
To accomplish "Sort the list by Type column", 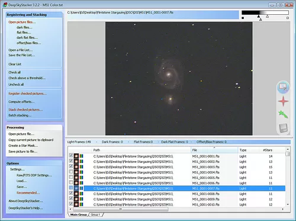I will point(248,150).
